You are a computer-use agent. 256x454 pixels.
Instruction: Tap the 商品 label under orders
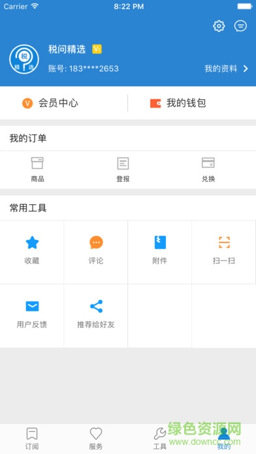pos(37,179)
